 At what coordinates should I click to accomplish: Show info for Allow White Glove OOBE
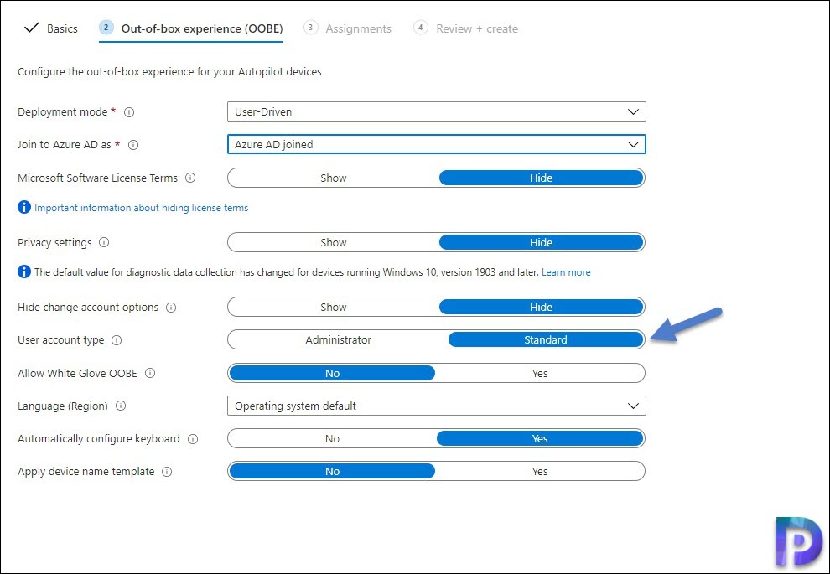150,373
